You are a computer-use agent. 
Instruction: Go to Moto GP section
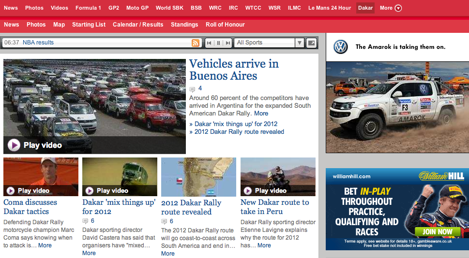coord(137,8)
